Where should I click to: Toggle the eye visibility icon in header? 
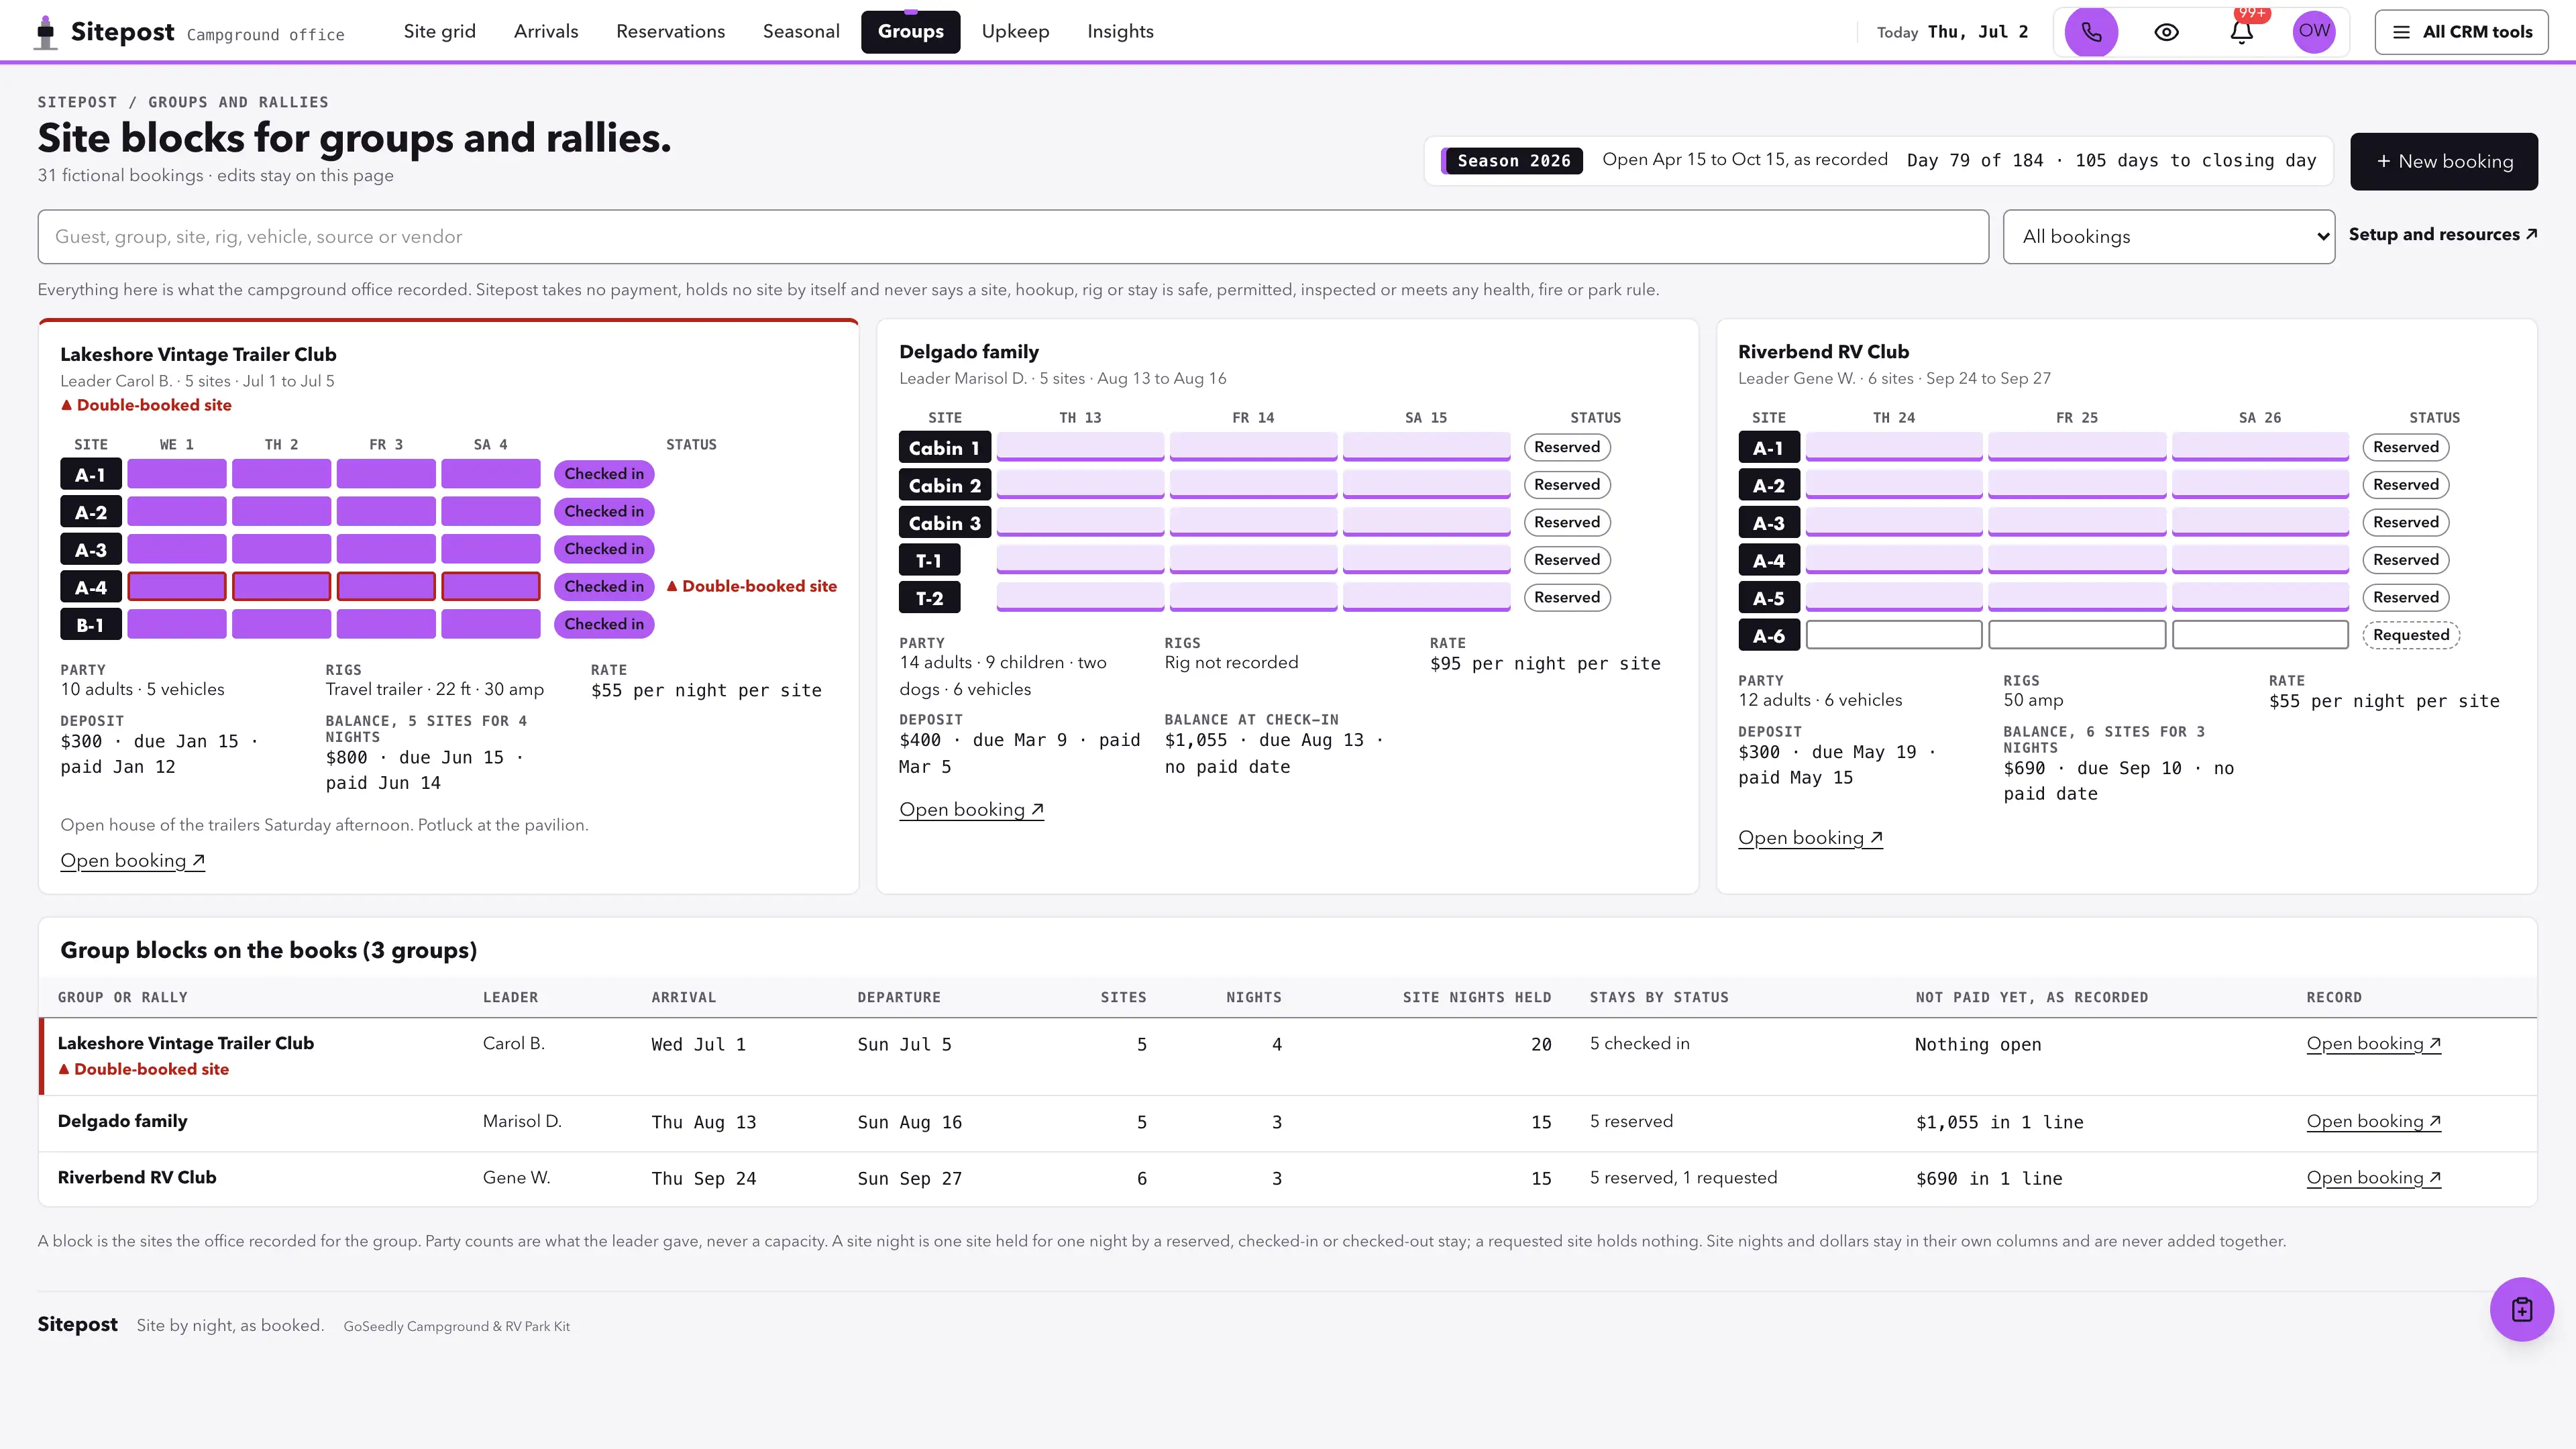[2166, 32]
